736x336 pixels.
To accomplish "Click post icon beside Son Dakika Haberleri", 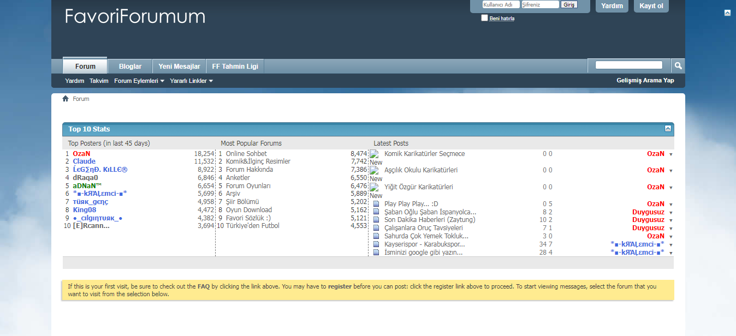I will [x=376, y=220].
